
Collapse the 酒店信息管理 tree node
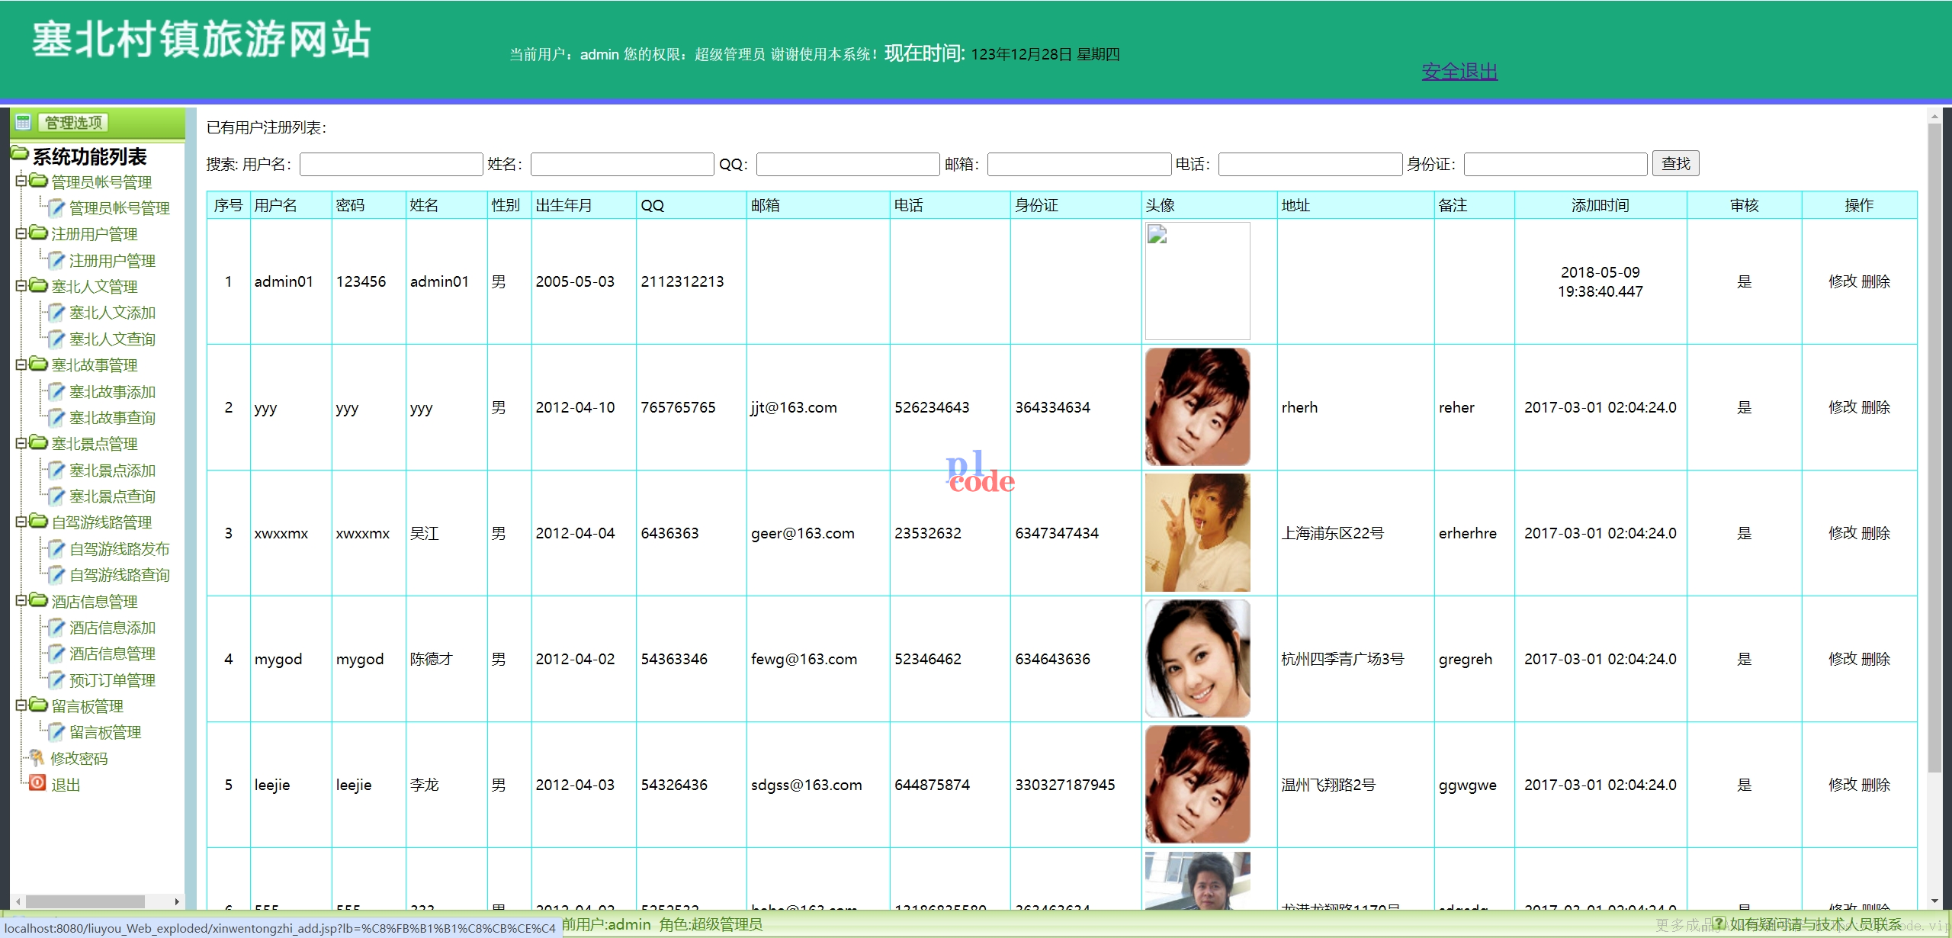click(21, 601)
